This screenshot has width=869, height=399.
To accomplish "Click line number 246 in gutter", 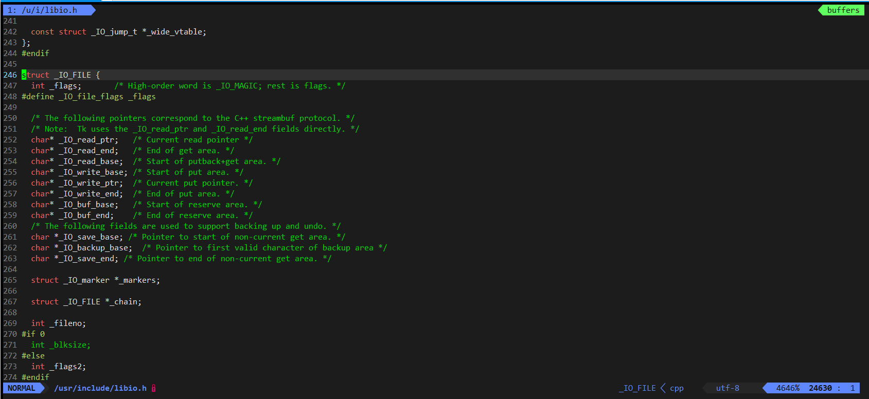I will (10, 75).
